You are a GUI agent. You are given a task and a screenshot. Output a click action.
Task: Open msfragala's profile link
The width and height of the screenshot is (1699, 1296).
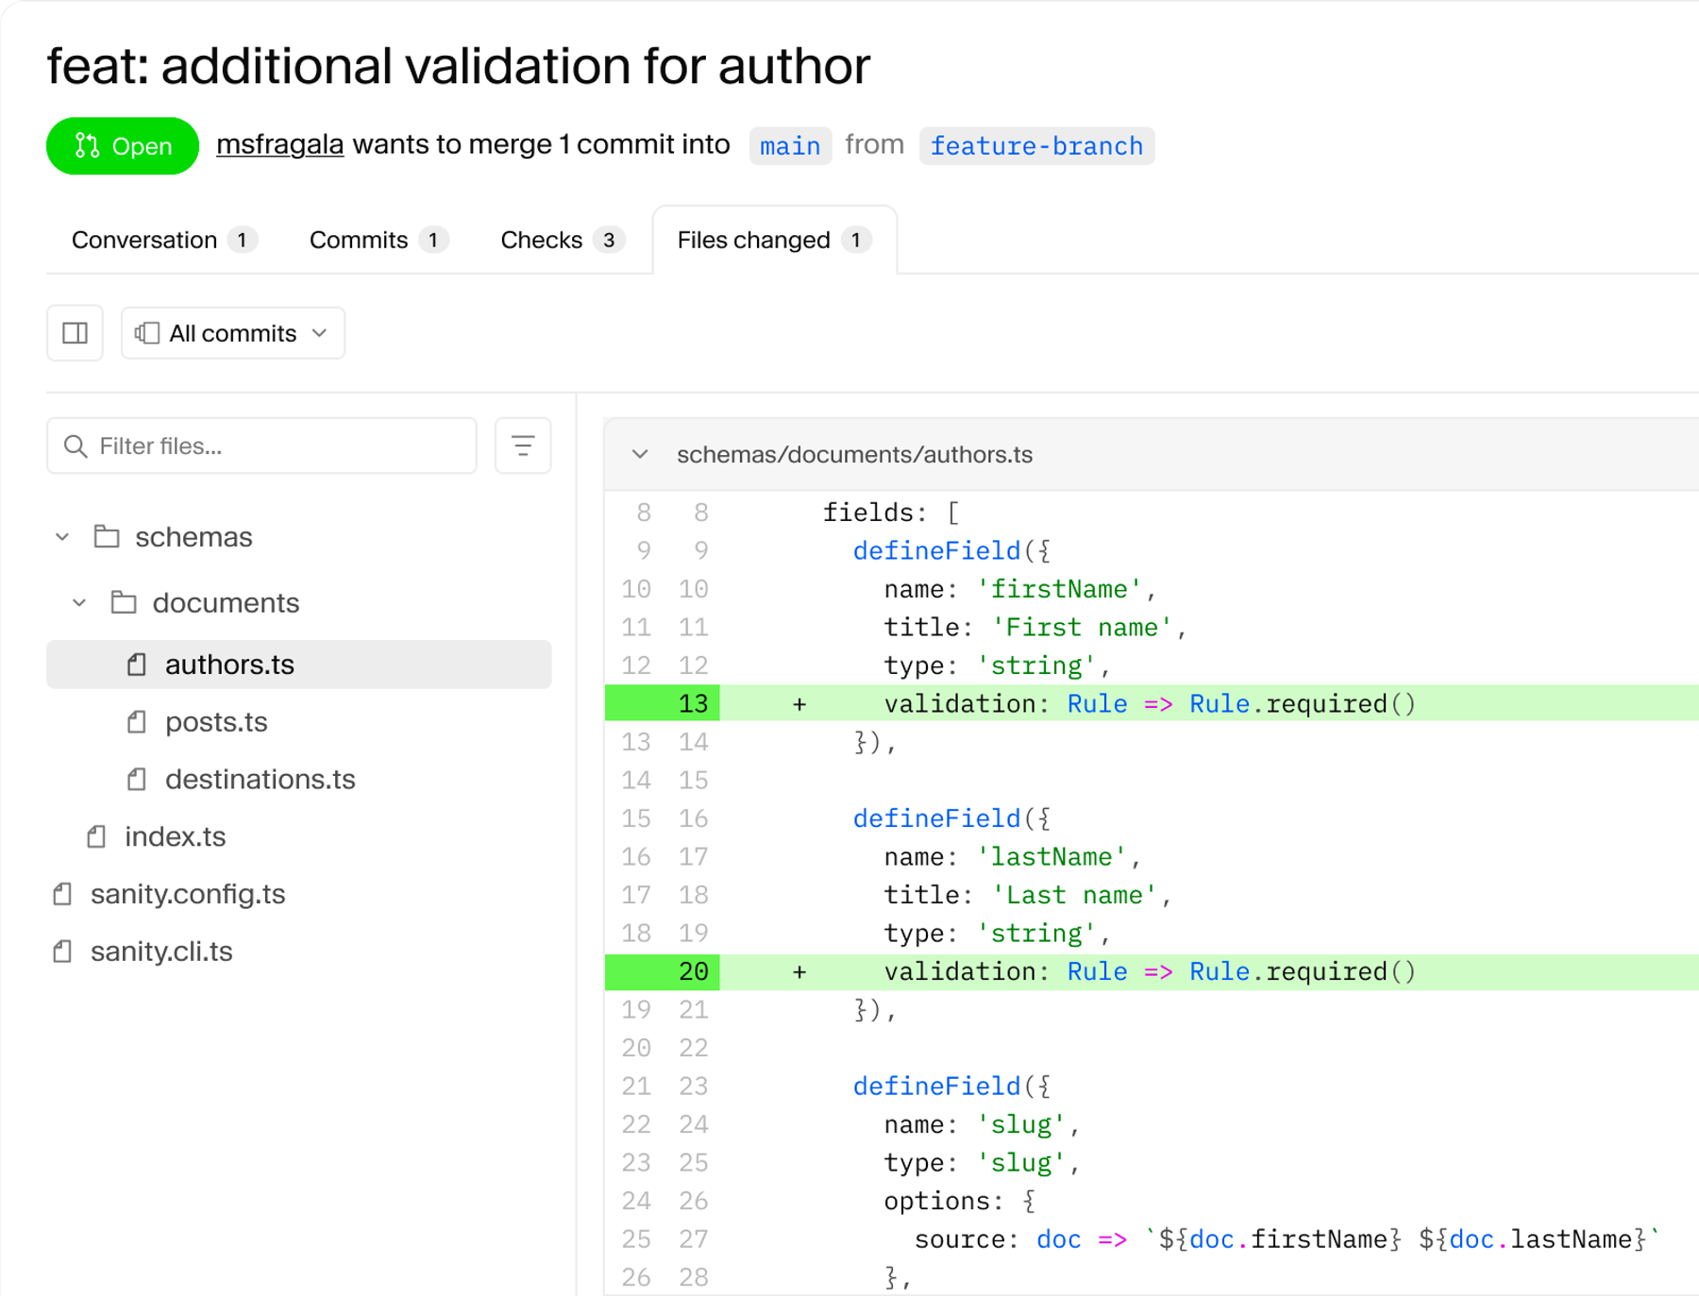pos(279,144)
